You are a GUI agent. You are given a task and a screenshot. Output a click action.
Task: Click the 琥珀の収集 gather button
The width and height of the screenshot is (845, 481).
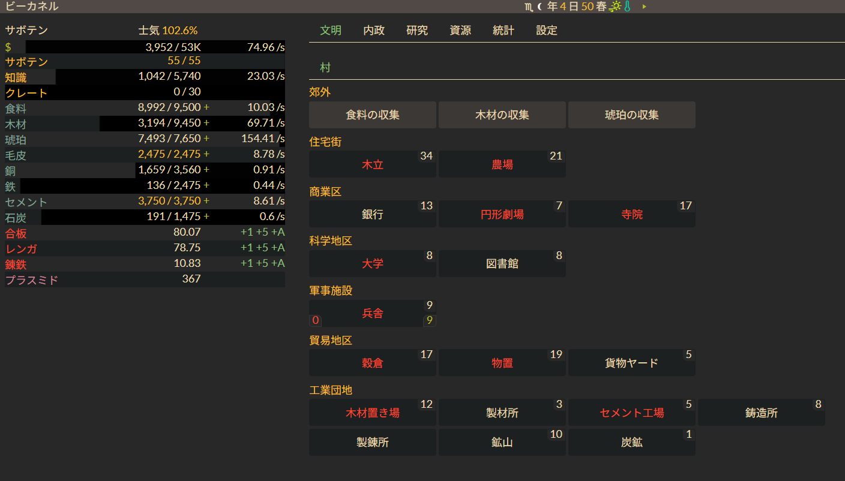click(631, 115)
